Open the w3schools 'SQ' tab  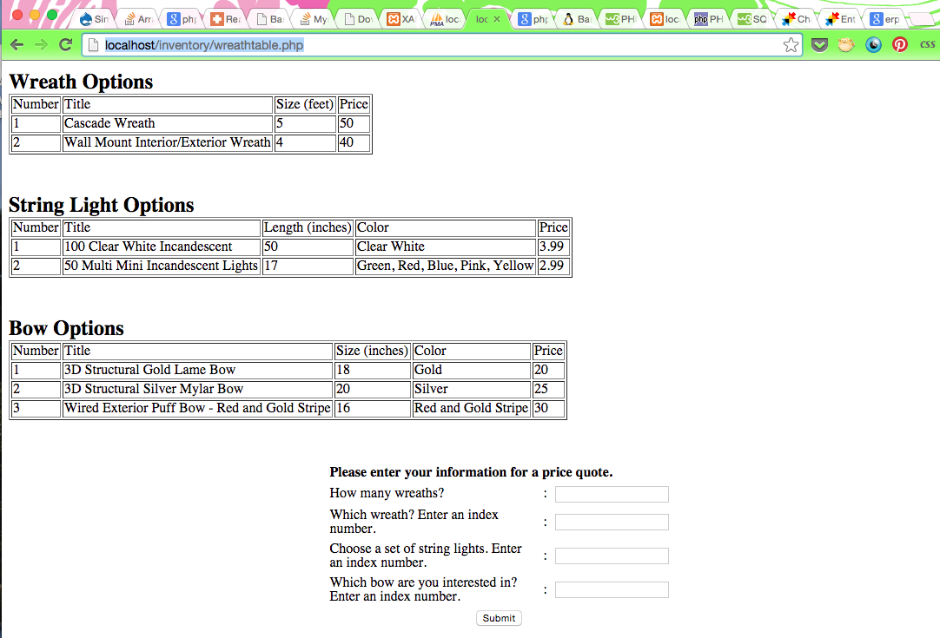[x=752, y=19]
